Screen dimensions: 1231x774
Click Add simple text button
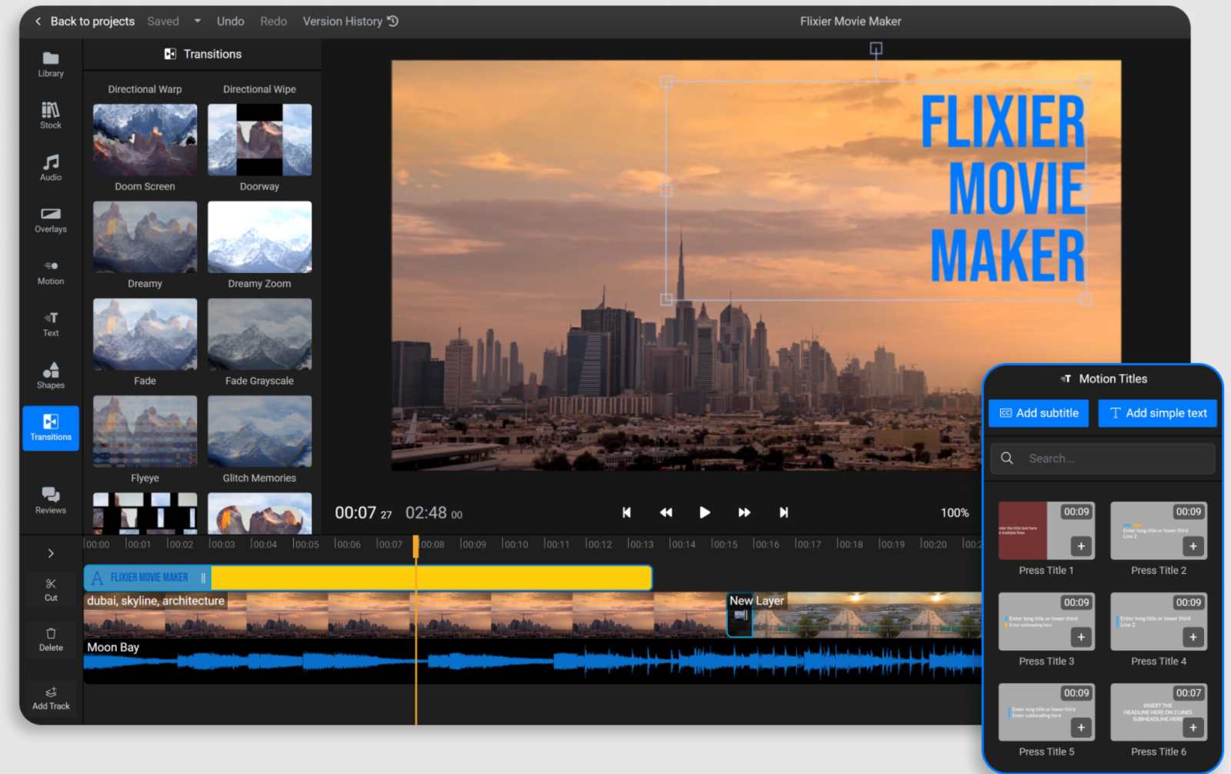(1158, 413)
